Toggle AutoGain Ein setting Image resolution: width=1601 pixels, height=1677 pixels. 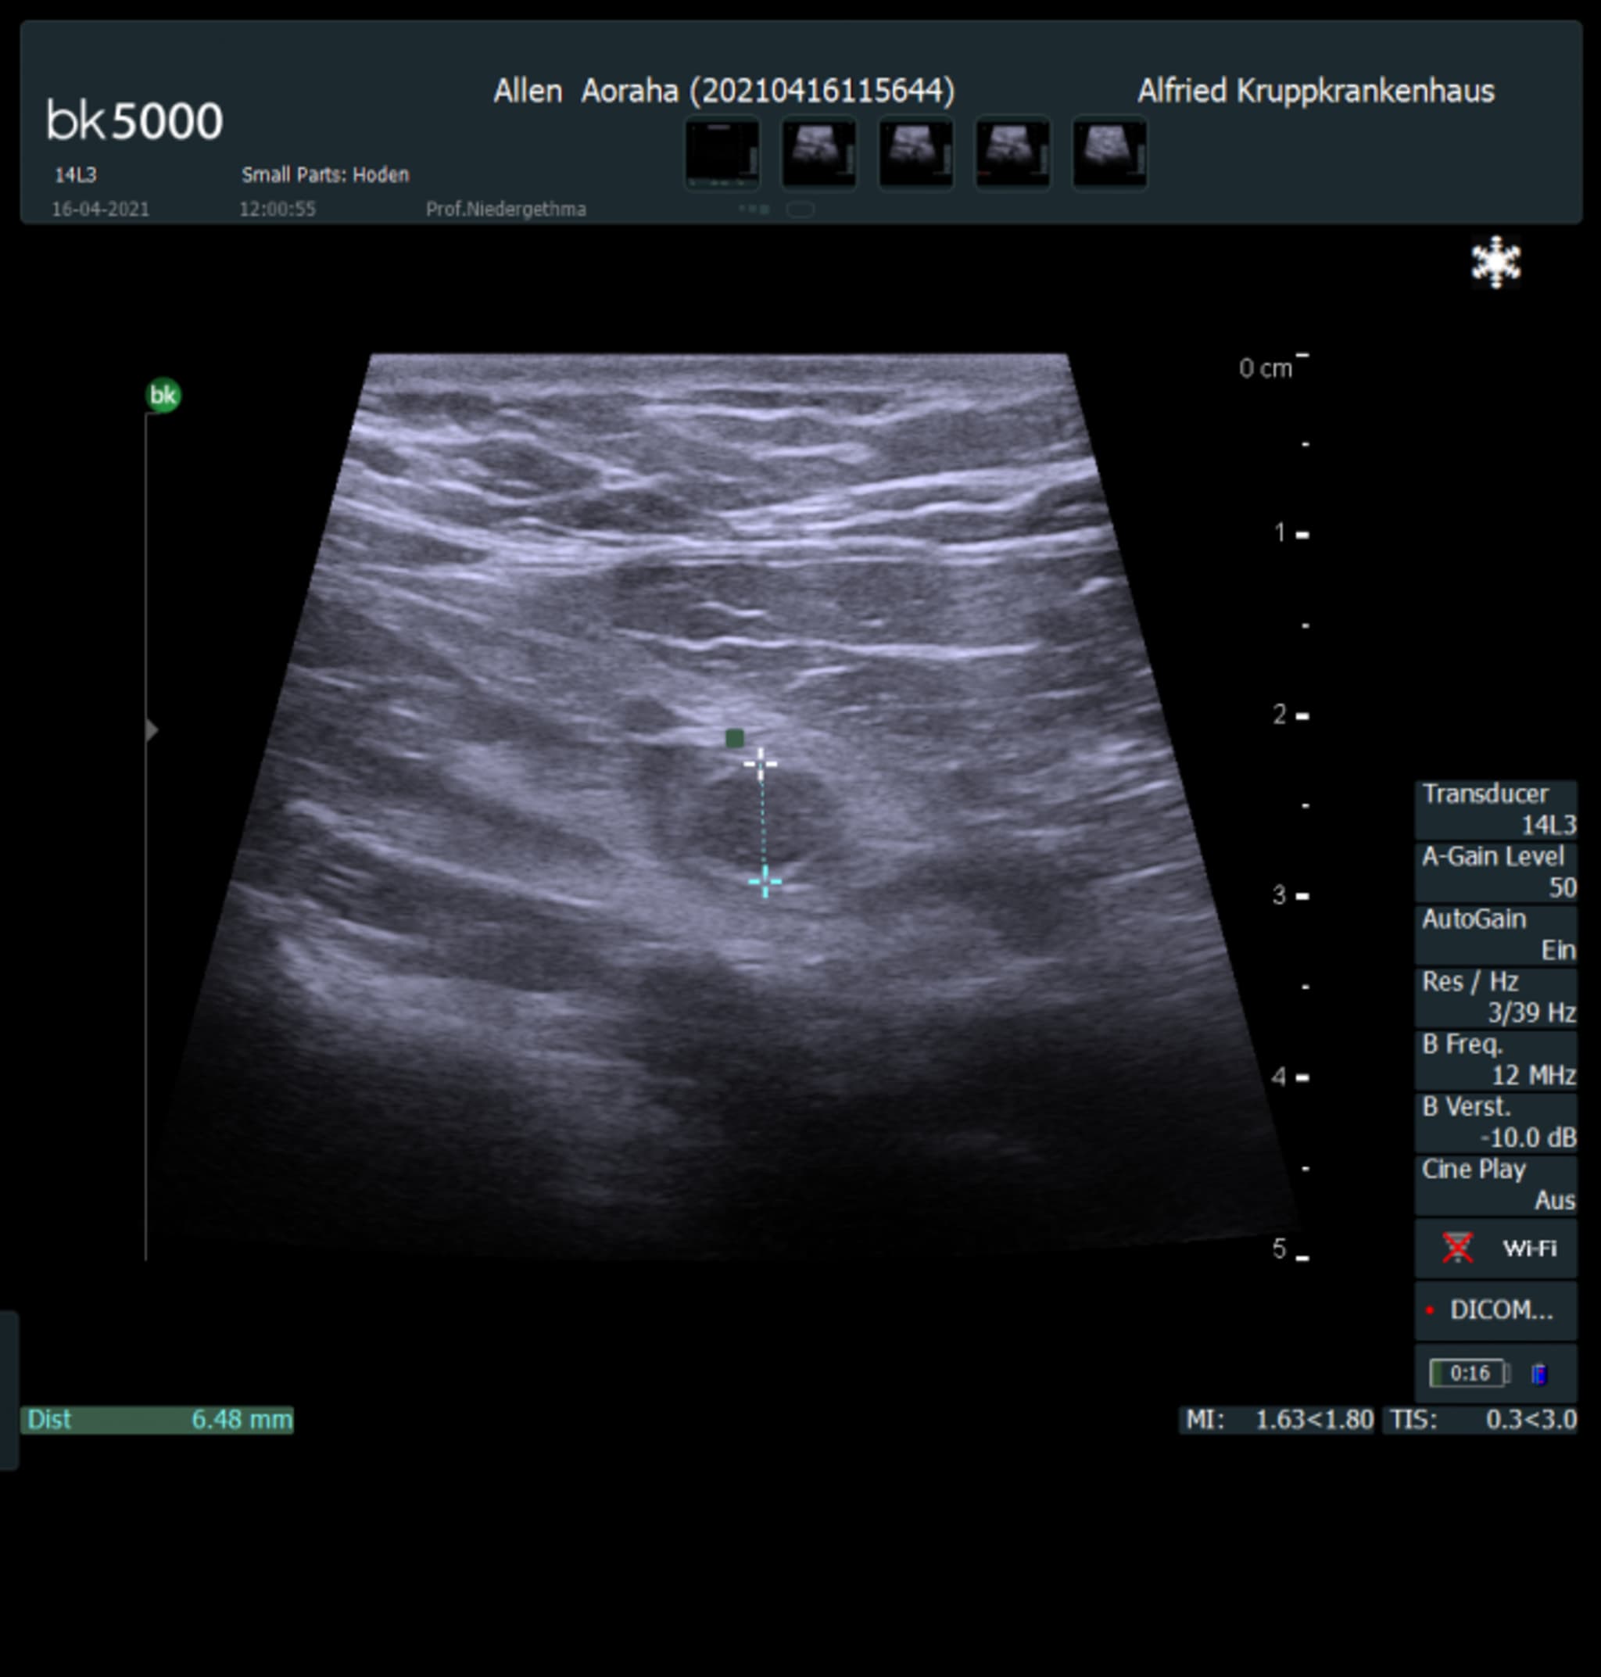tap(1496, 933)
